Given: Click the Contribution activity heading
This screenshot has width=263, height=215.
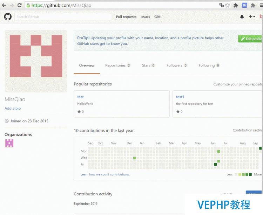Looking at the screenshot, I should pos(93,194).
